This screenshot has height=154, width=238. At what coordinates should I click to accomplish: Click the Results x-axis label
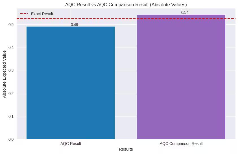[126, 149]
